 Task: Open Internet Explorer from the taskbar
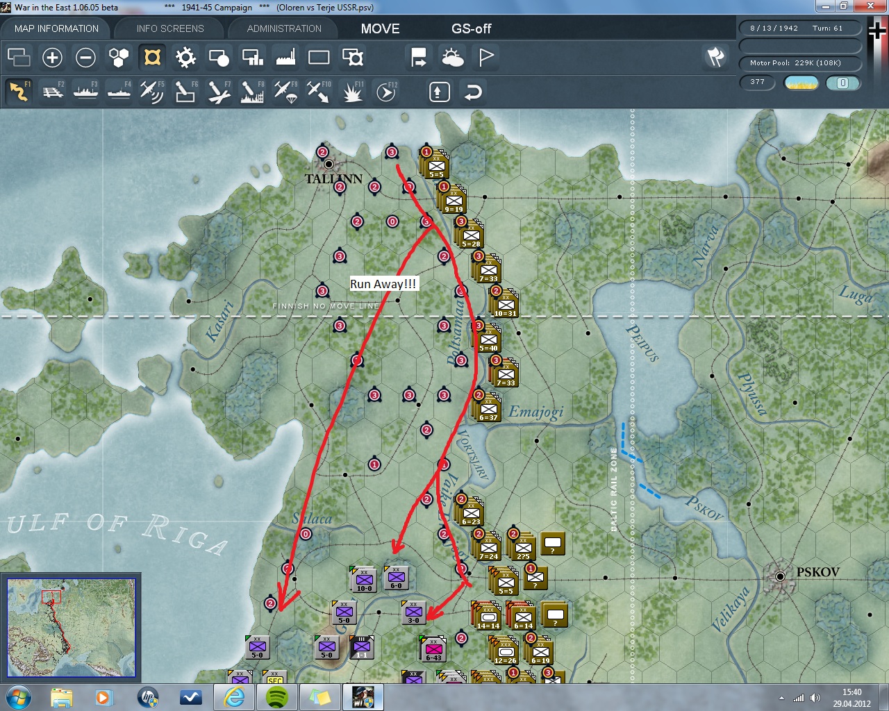(x=235, y=697)
